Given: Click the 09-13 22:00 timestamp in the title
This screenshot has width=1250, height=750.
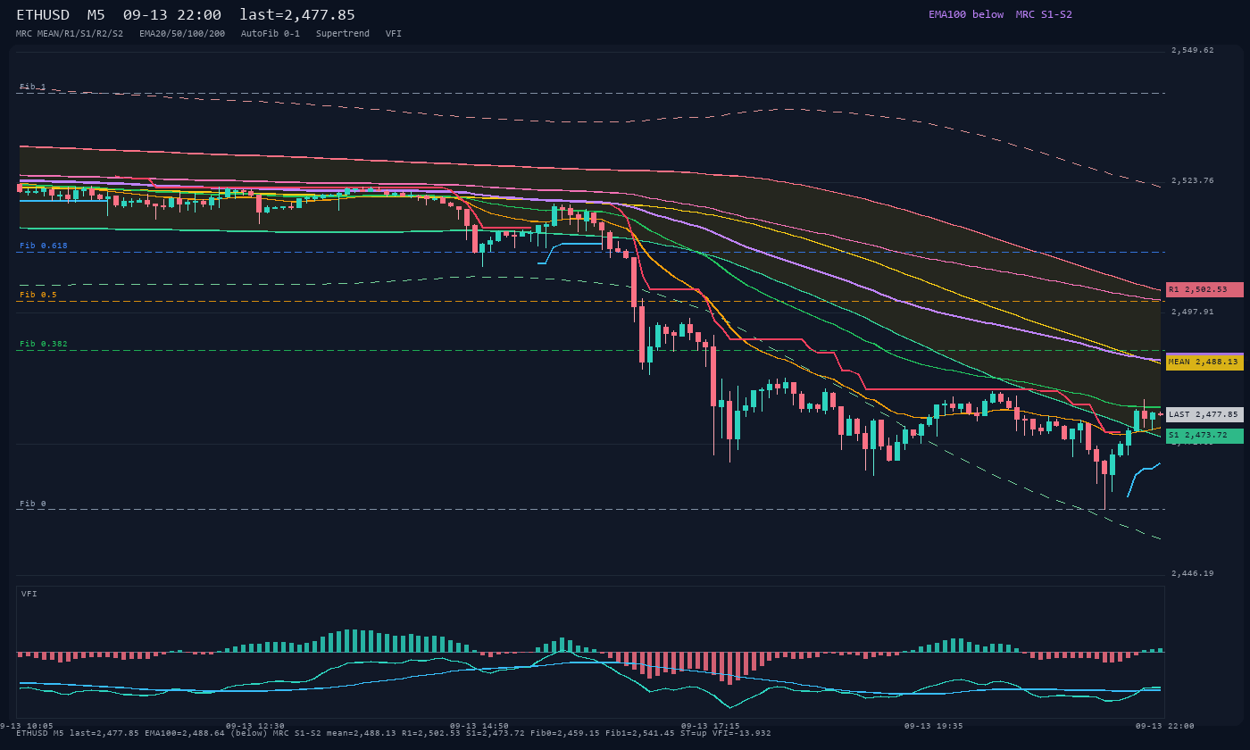Looking at the screenshot, I should 172,15.
